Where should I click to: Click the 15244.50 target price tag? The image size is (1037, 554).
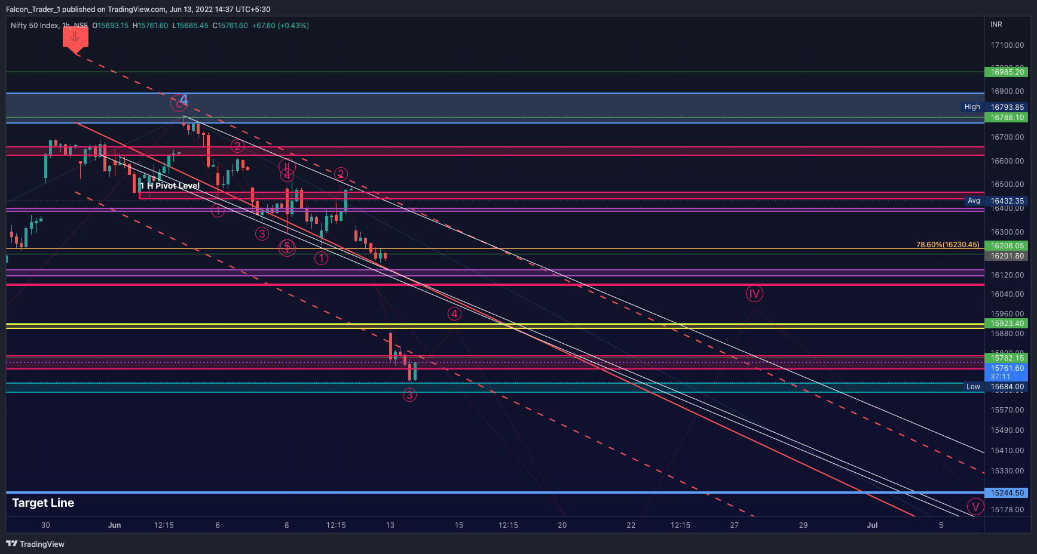[1006, 493]
